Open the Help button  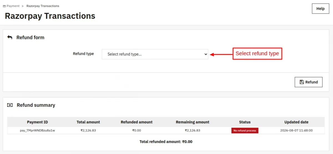tap(320, 9)
